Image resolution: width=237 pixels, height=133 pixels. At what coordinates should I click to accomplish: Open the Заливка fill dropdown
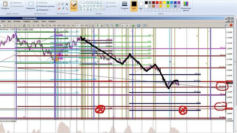112,6
